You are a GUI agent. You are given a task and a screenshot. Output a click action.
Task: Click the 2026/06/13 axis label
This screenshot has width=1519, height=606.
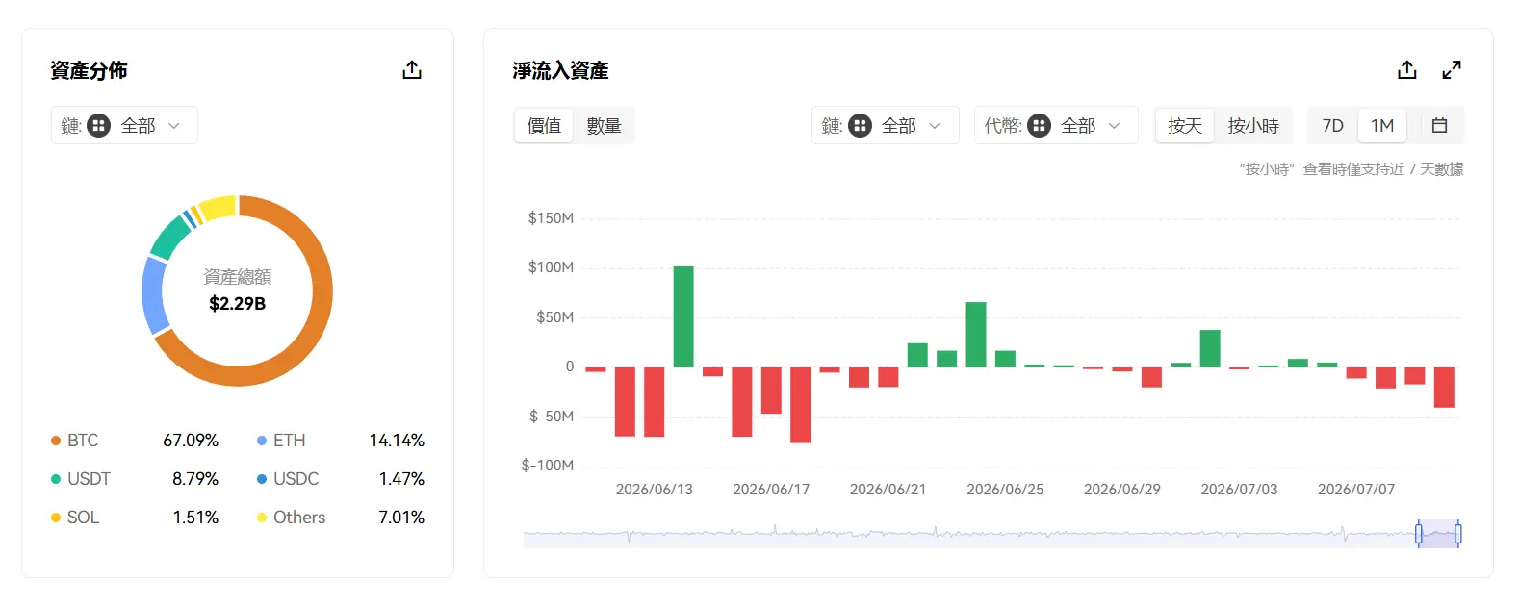click(x=655, y=490)
